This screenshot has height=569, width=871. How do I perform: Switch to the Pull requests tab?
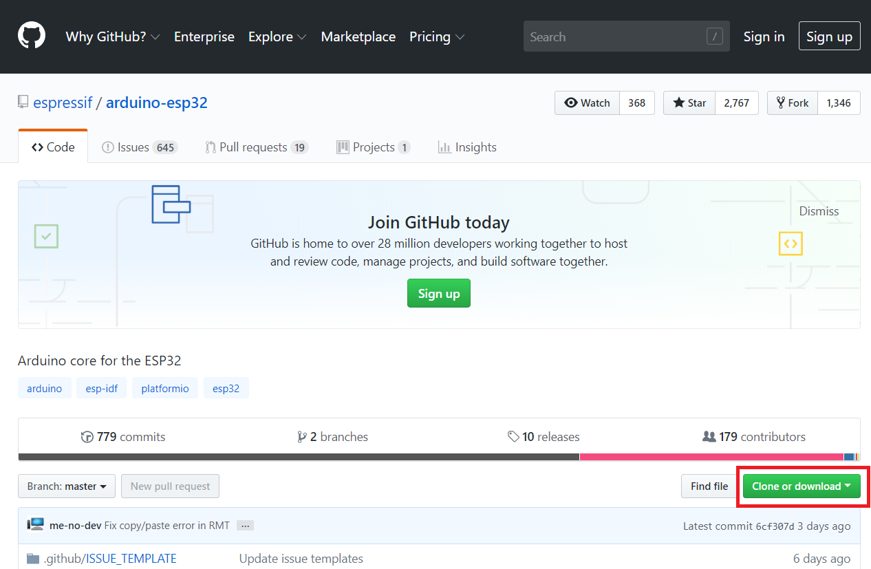(257, 147)
